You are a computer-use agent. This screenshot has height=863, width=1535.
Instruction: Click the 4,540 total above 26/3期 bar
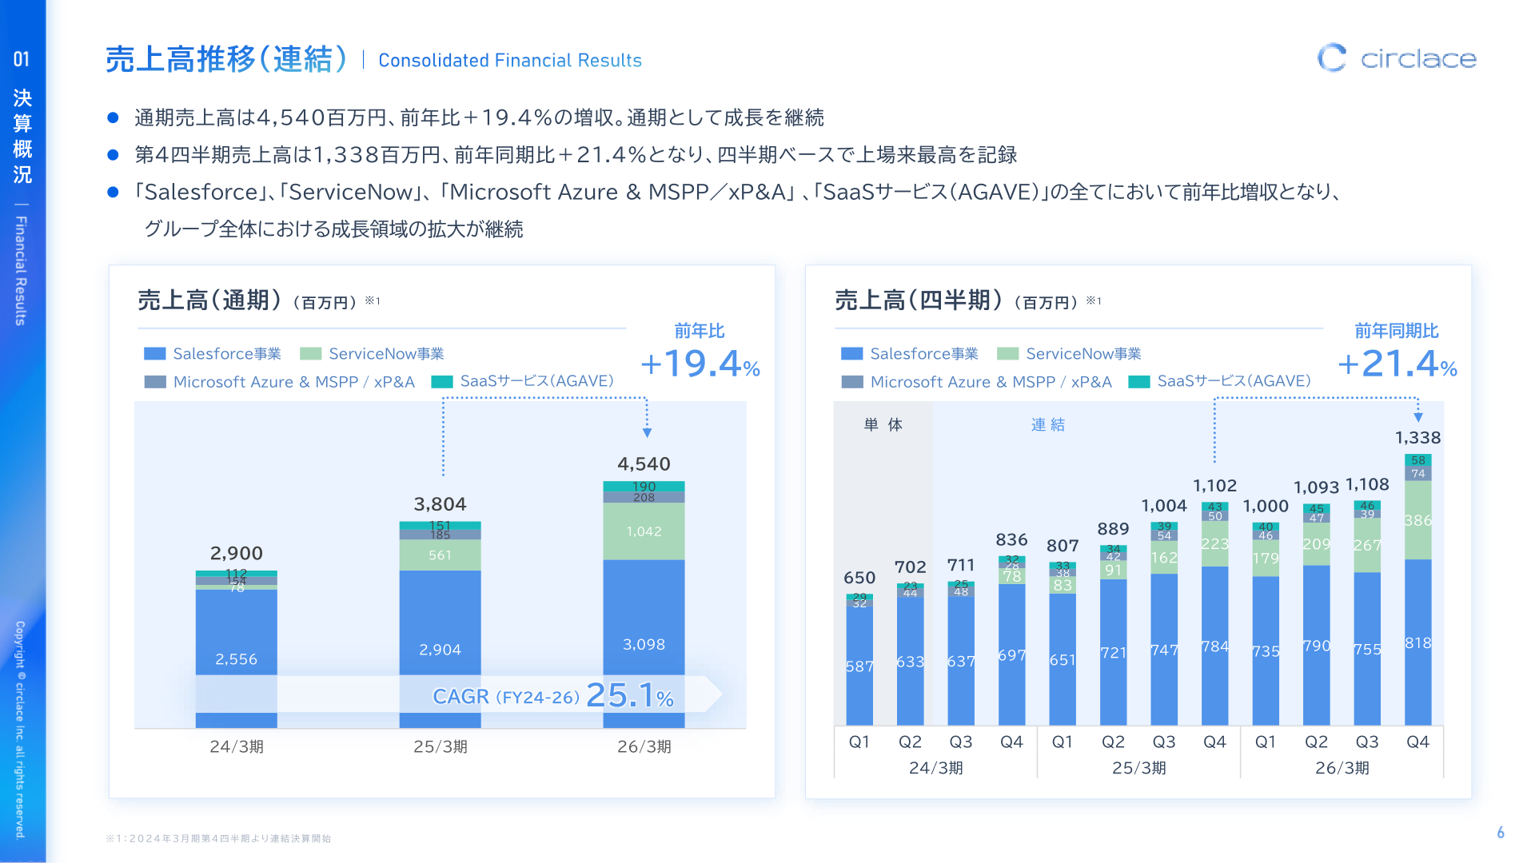644,464
